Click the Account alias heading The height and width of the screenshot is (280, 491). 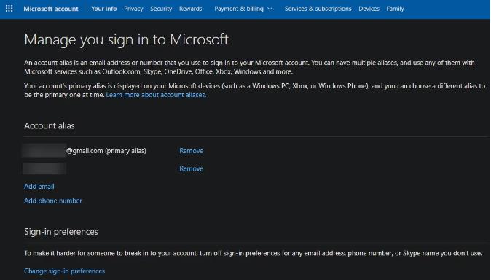tap(50, 125)
